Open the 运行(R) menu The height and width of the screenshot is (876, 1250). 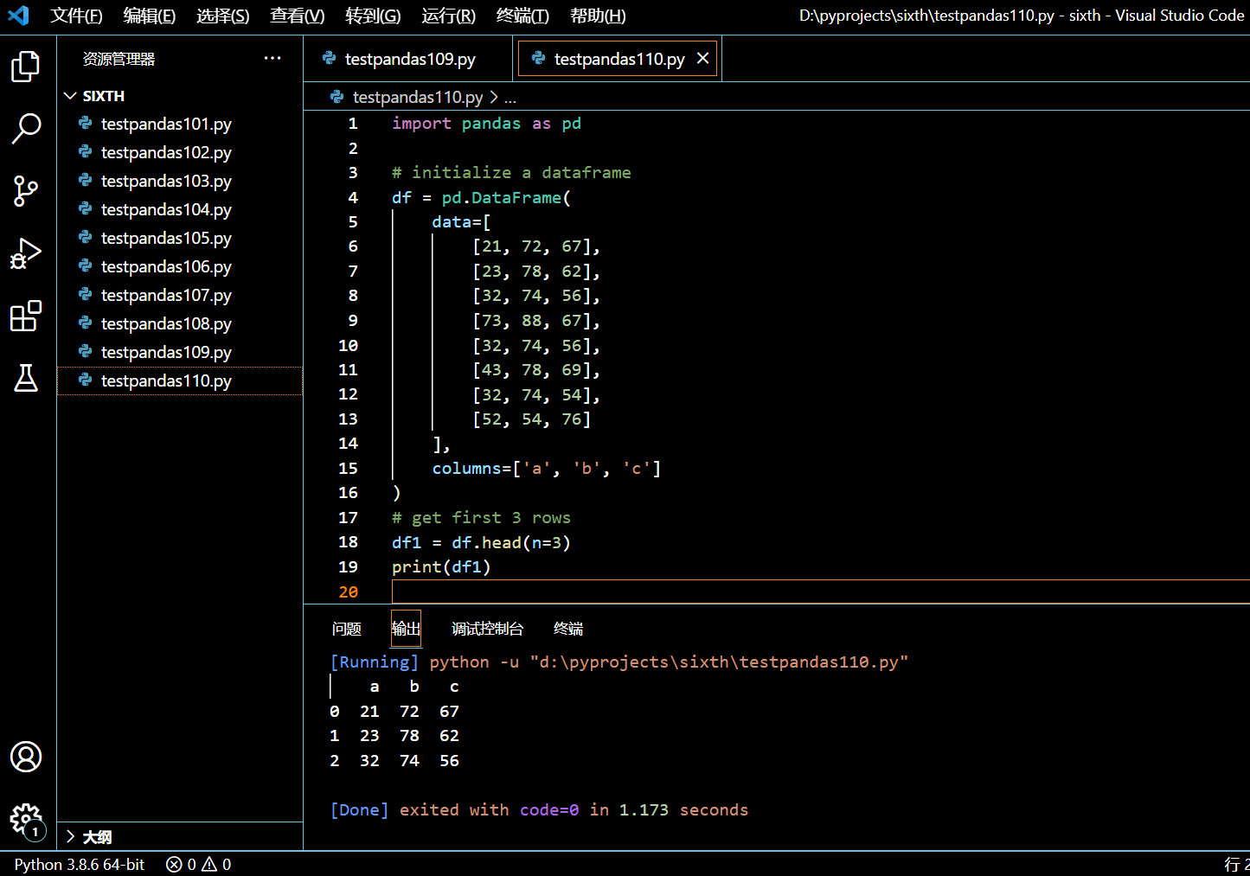coord(449,16)
